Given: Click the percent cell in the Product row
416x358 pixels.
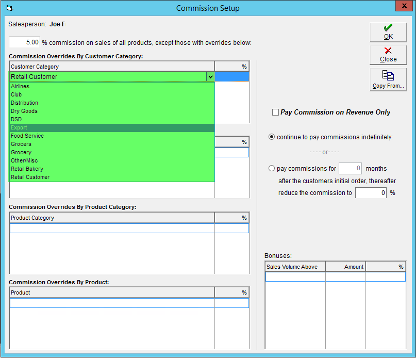Looking at the screenshot, I should [x=231, y=303].
